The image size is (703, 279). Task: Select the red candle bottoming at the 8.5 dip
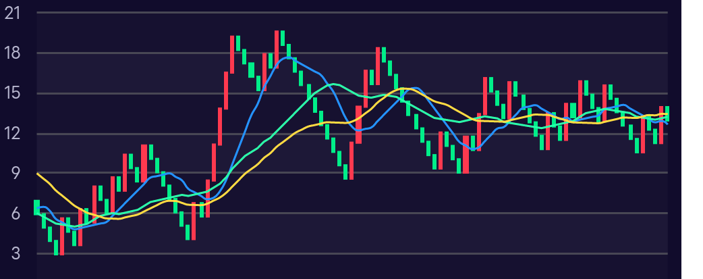tap(351, 161)
